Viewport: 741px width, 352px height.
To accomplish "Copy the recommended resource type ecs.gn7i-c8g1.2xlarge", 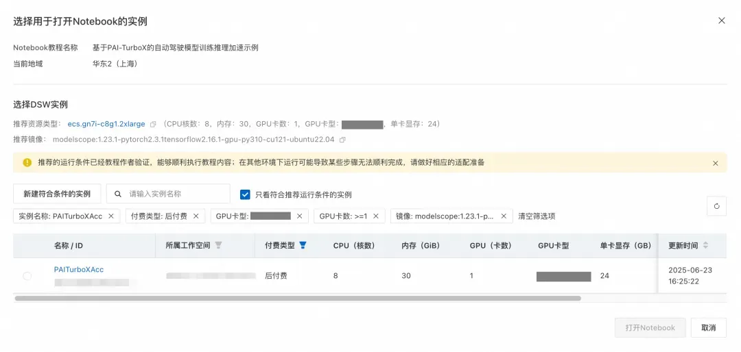I will pos(152,124).
